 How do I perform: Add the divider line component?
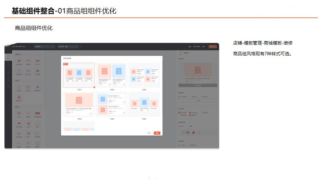point(19,144)
